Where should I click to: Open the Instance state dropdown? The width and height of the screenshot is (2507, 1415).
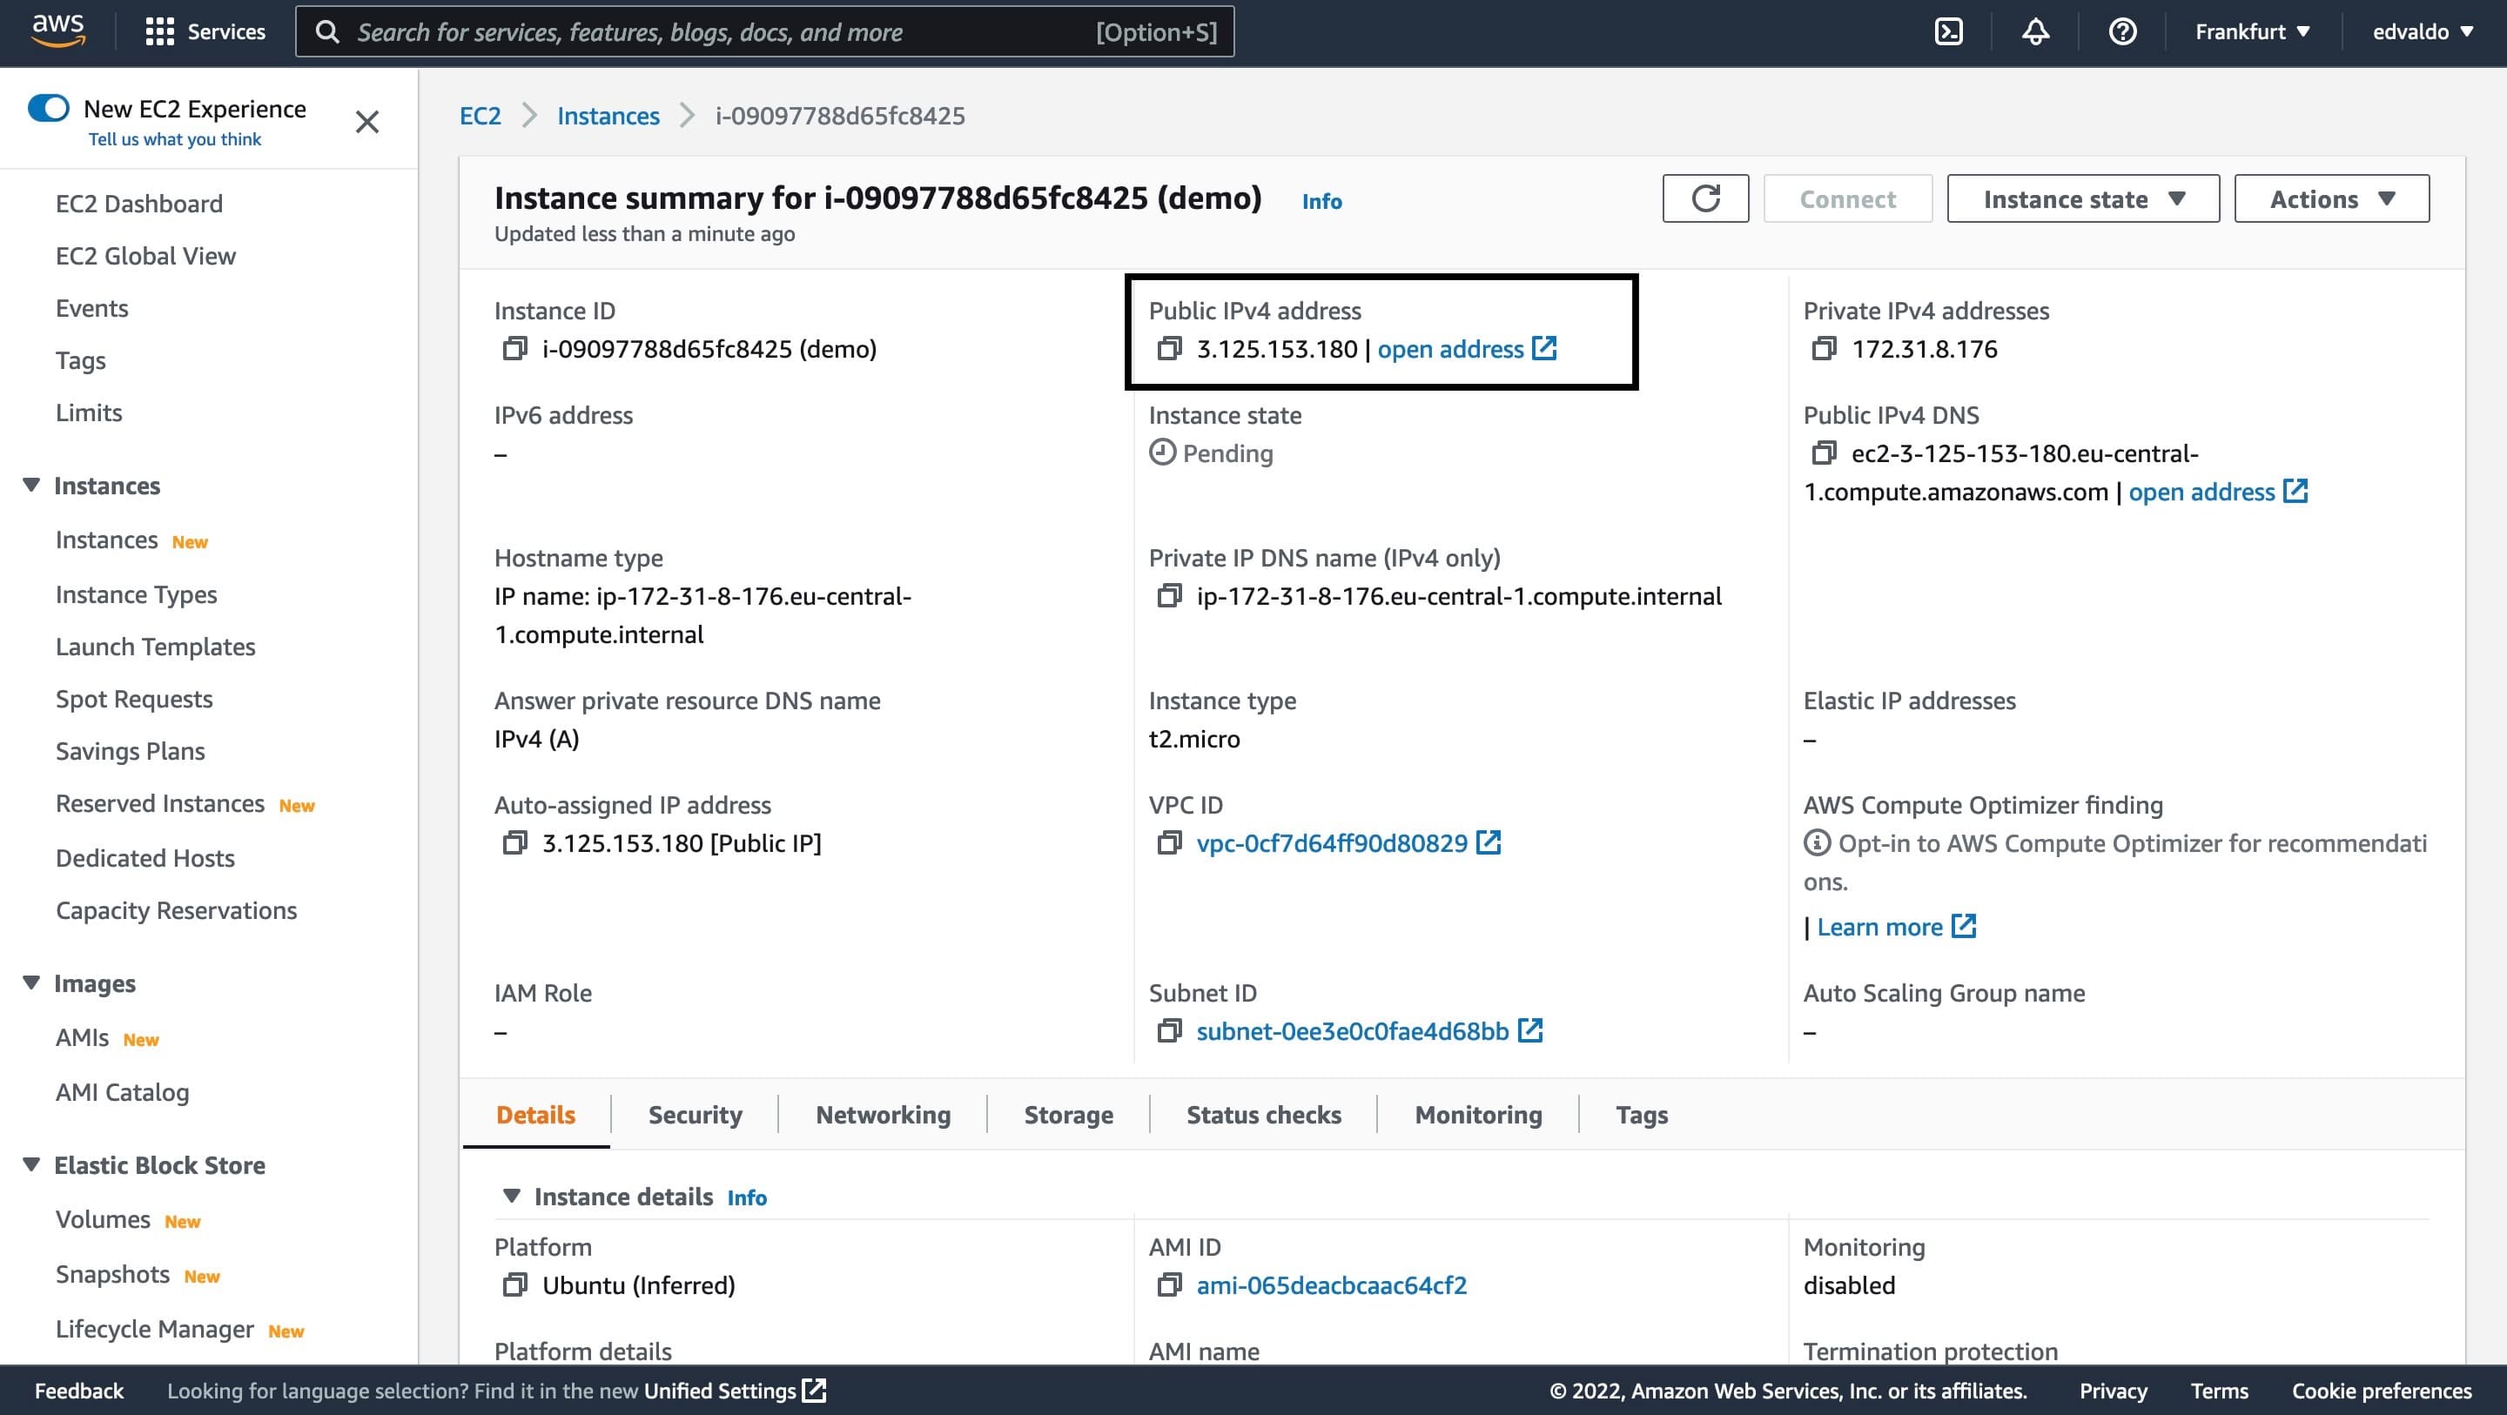point(2083,198)
